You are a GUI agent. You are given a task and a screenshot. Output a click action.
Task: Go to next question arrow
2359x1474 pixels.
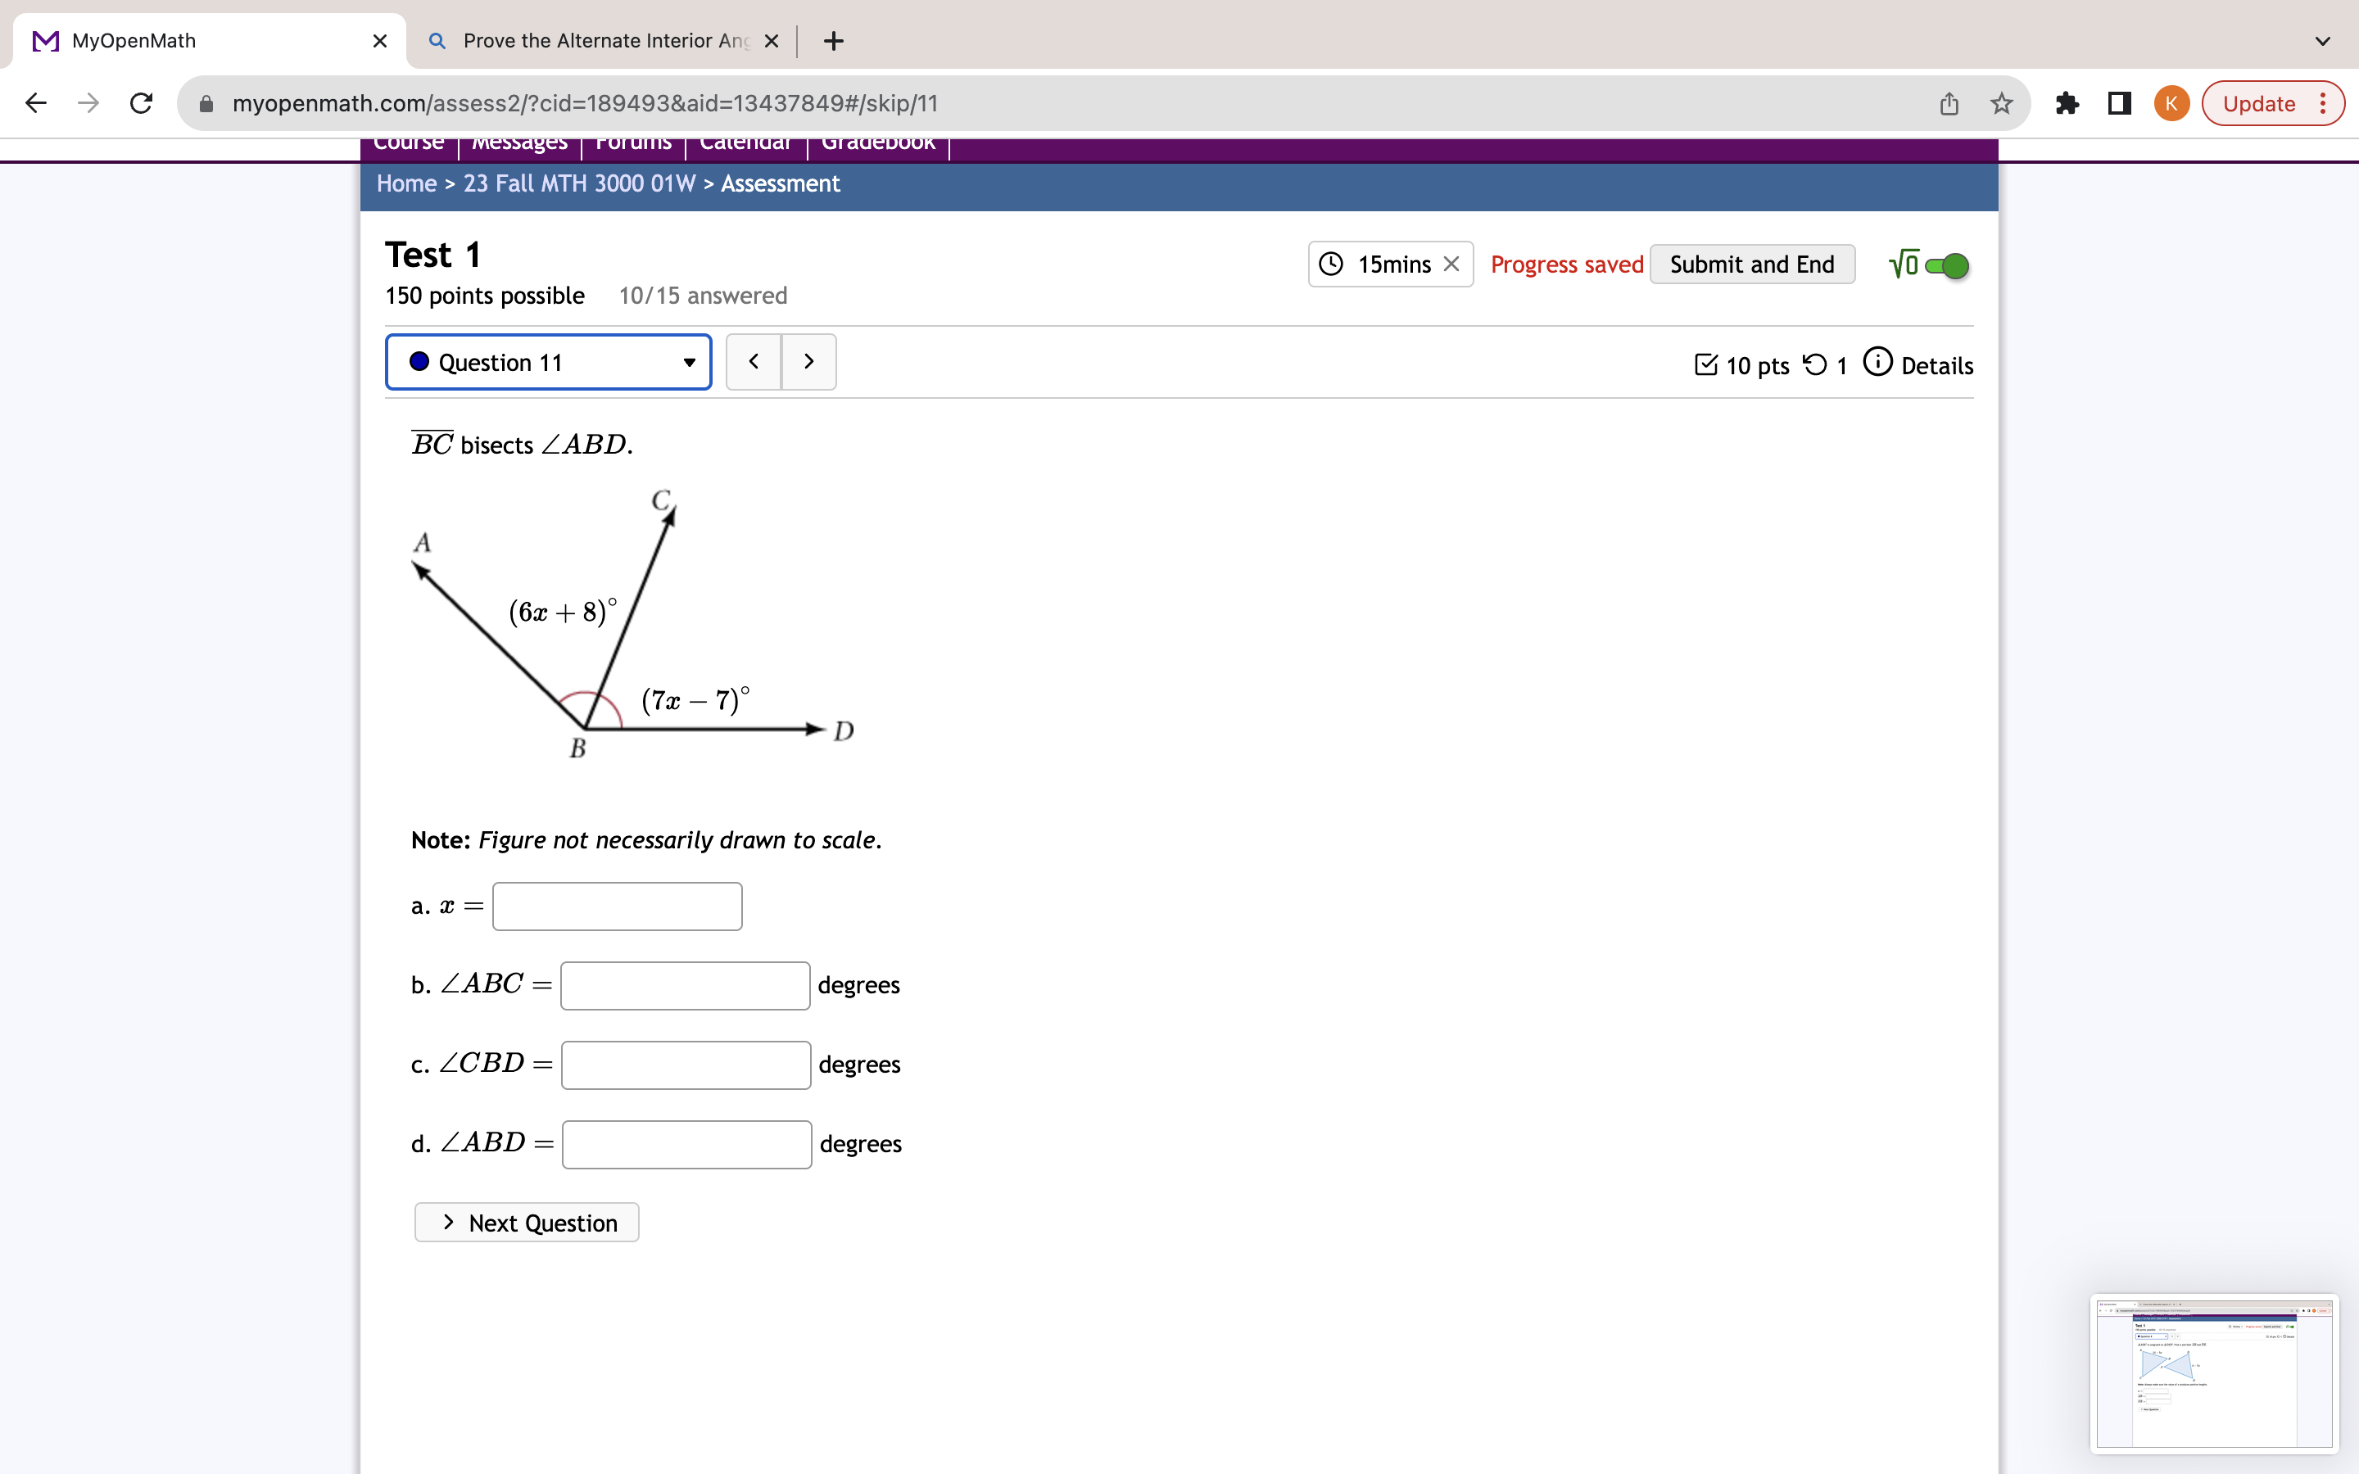pos(809,362)
